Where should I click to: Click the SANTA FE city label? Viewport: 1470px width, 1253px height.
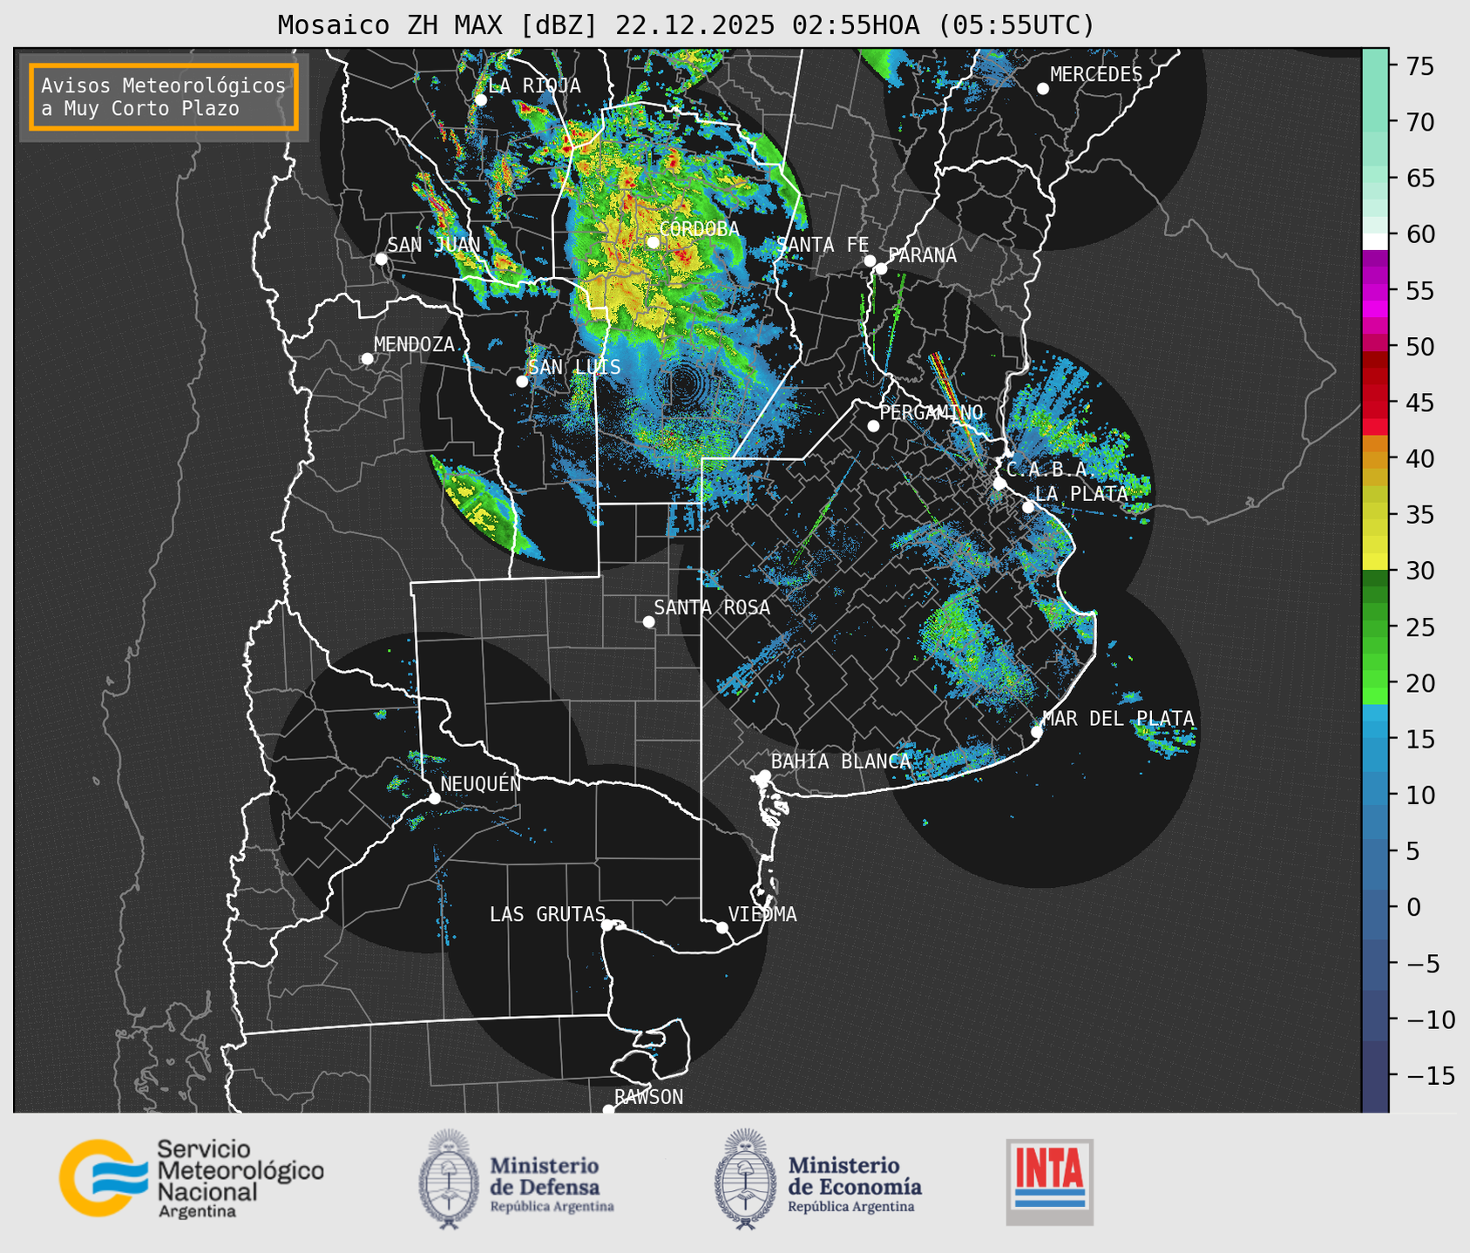(823, 246)
